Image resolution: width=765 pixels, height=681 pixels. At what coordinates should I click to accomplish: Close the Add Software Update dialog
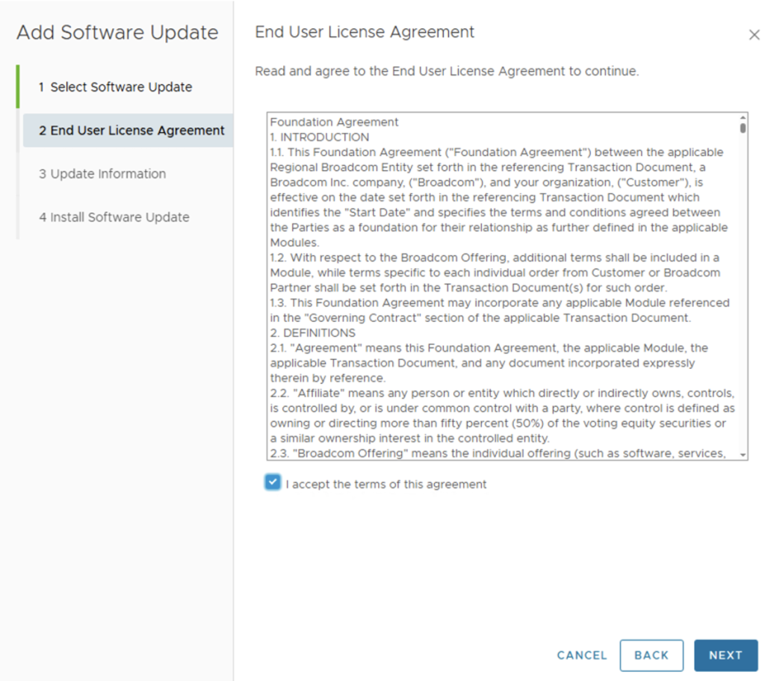754,34
